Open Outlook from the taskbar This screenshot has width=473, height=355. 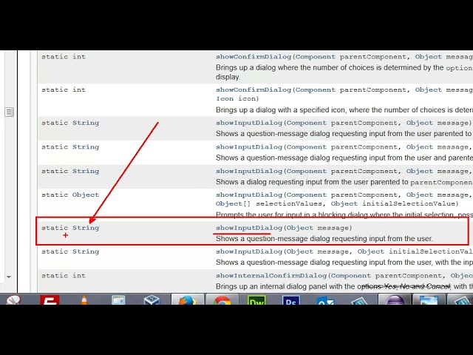pyautogui.click(x=325, y=300)
